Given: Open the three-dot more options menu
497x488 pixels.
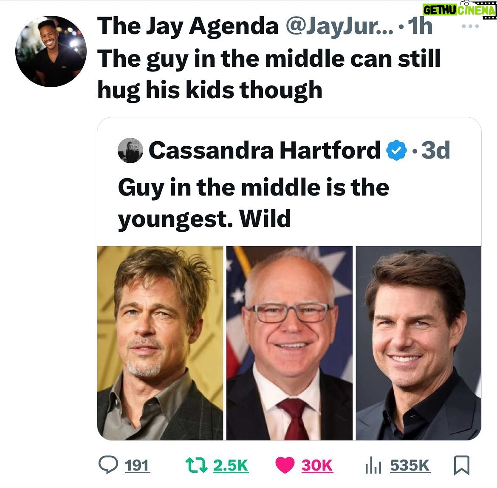Looking at the screenshot, I should pyautogui.click(x=470, y=26).
